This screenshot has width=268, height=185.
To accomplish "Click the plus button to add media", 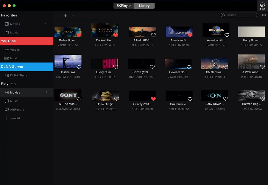I will [x=66, y=15].
